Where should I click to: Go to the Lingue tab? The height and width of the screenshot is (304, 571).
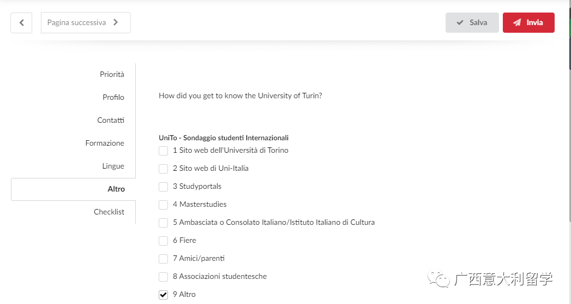click(113, 166)
